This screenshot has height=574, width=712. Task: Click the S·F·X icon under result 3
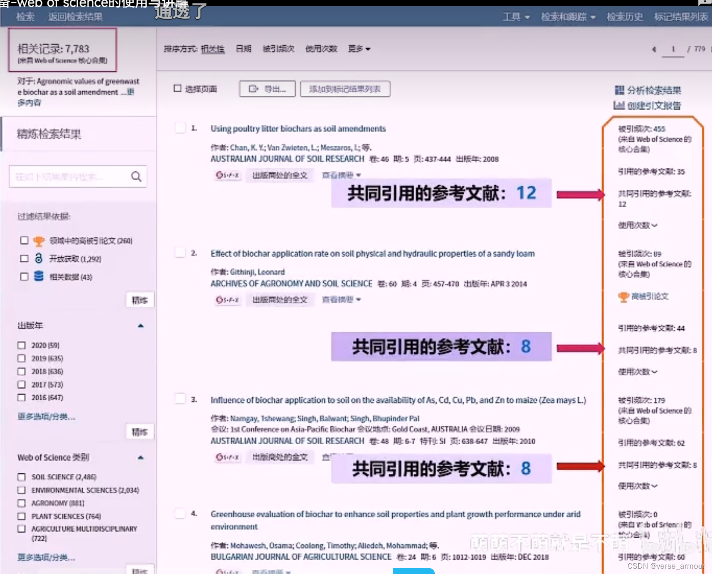coord(228,457)
